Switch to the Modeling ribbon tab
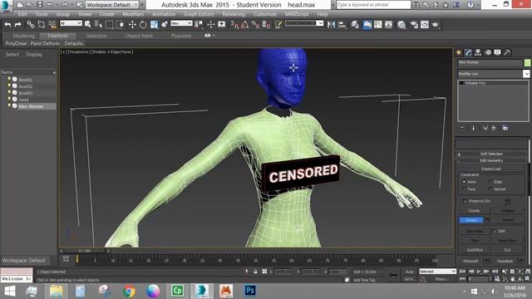Viewport: 532px width, 299px height. point(24,36)
